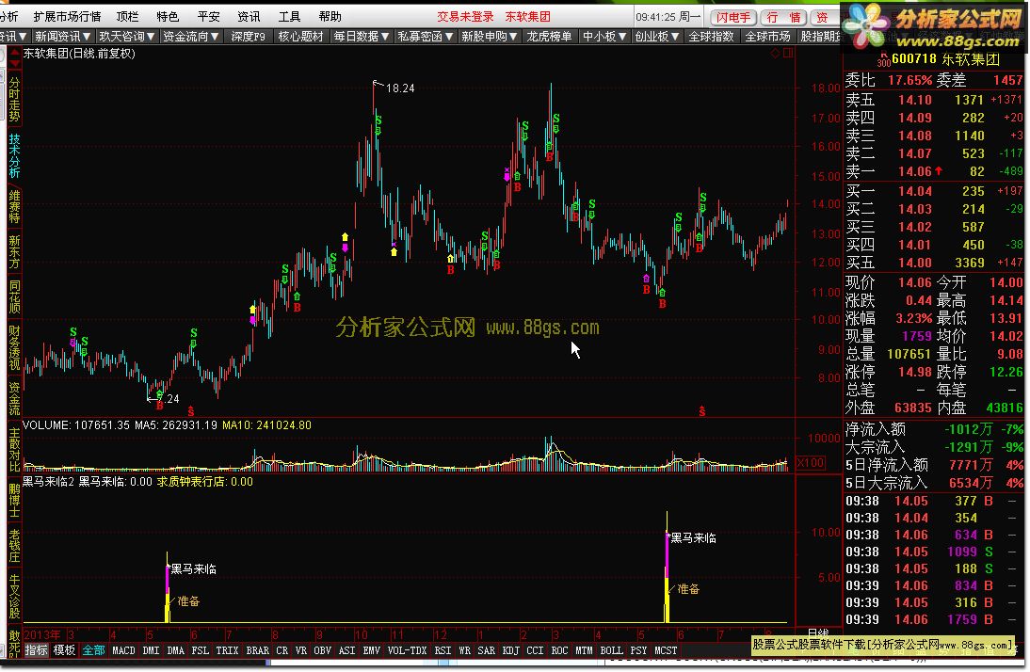
Task: Expand the 新股申购 dropdown
Action: click(x=489, y=36)
